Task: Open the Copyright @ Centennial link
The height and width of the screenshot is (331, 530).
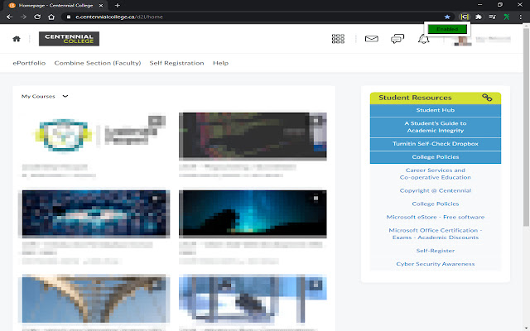Action: 436,190
